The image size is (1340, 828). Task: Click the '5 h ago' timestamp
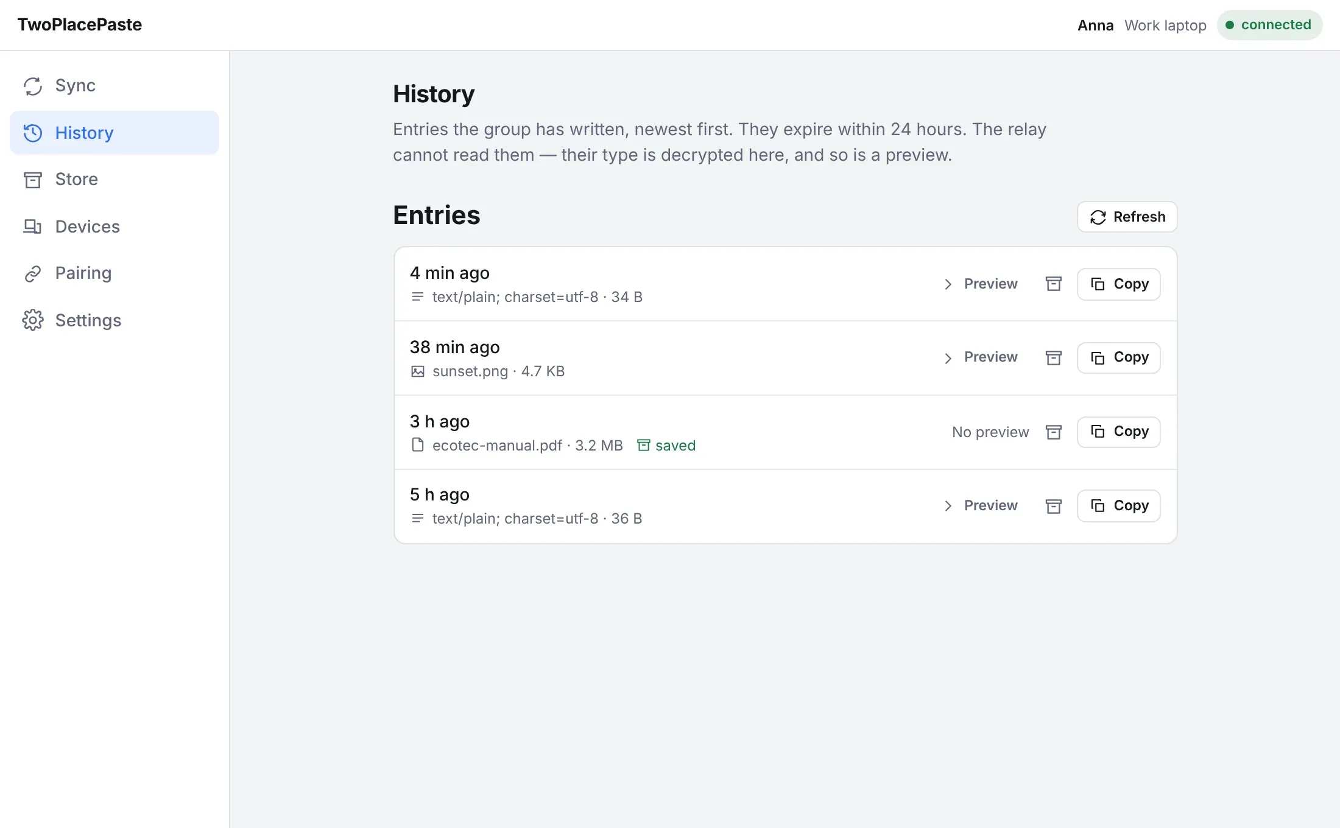[x=440, y=494]
